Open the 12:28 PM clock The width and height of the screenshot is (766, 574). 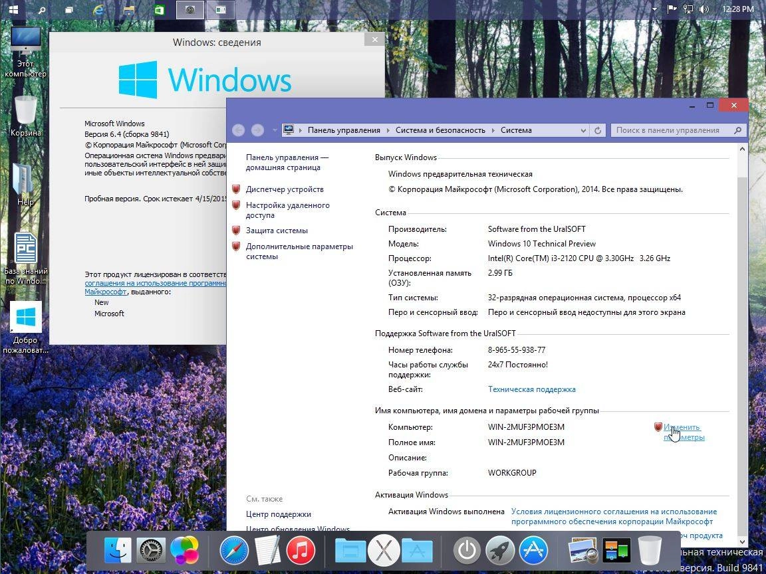click(x=737, y=9)
